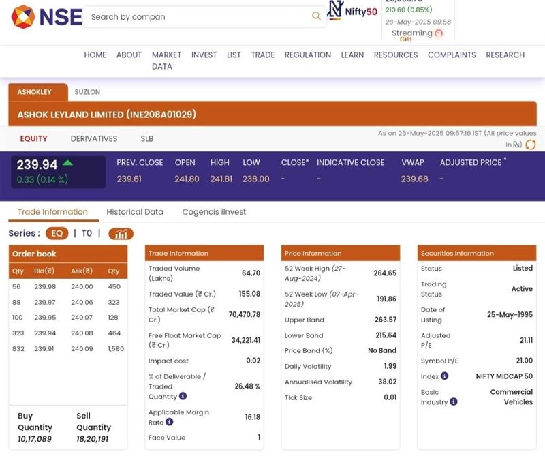
Task: Click info icon beside Applicable Margin Rate
Action: pos(170,422)
